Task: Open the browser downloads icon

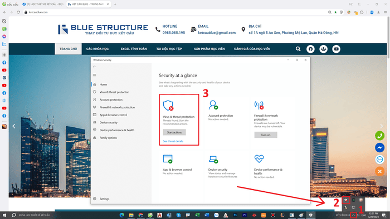Action: pyautogui.click(x=378, y=12)
